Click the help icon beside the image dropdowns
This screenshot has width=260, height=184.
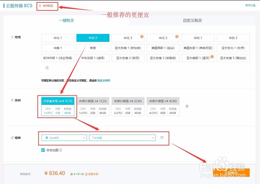162,138
